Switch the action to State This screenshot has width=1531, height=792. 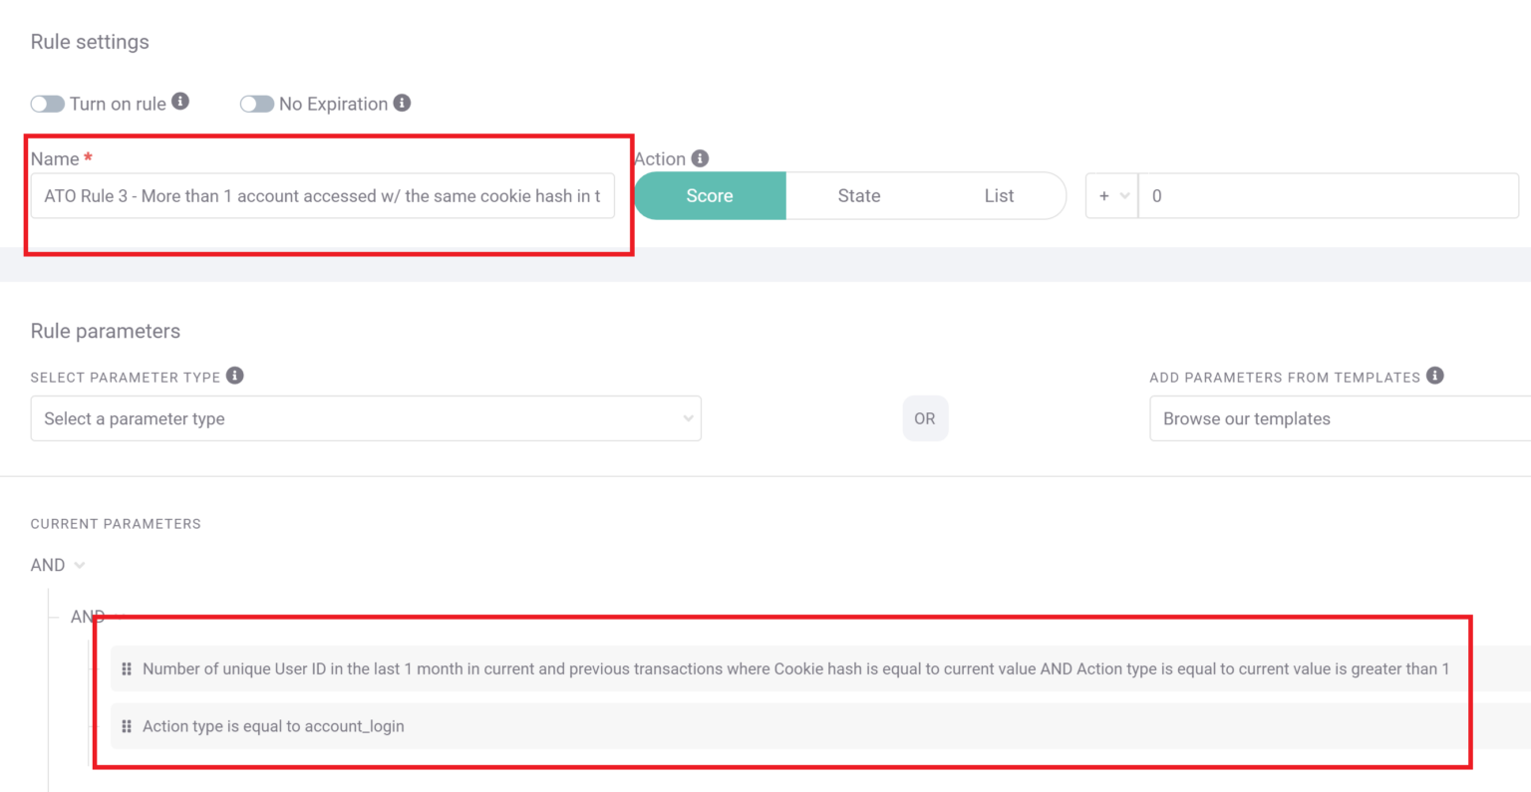coord(858,195)
